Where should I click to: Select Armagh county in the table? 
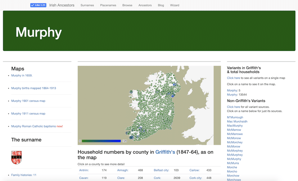[x=123, y=170]
